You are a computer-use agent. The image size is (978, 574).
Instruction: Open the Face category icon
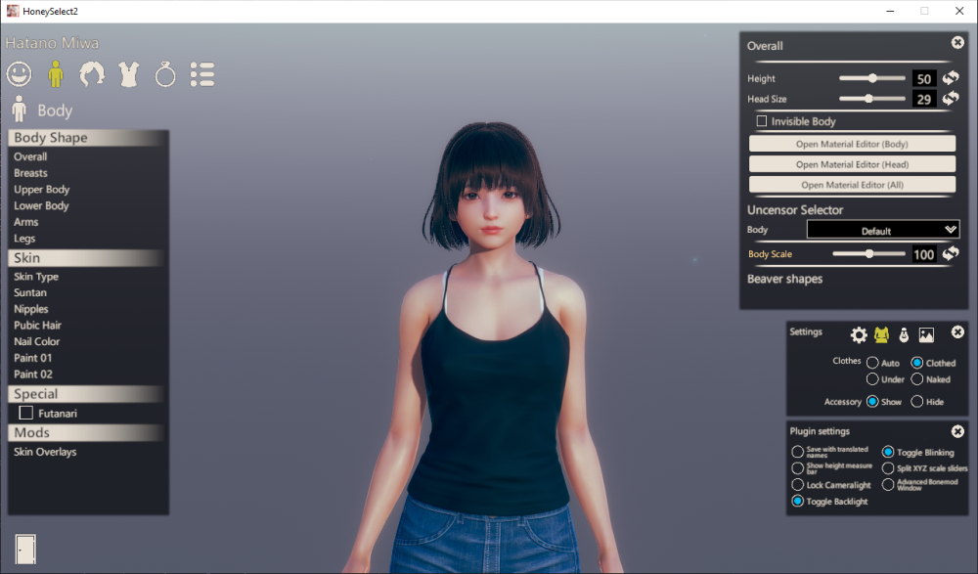pos(19,73)
